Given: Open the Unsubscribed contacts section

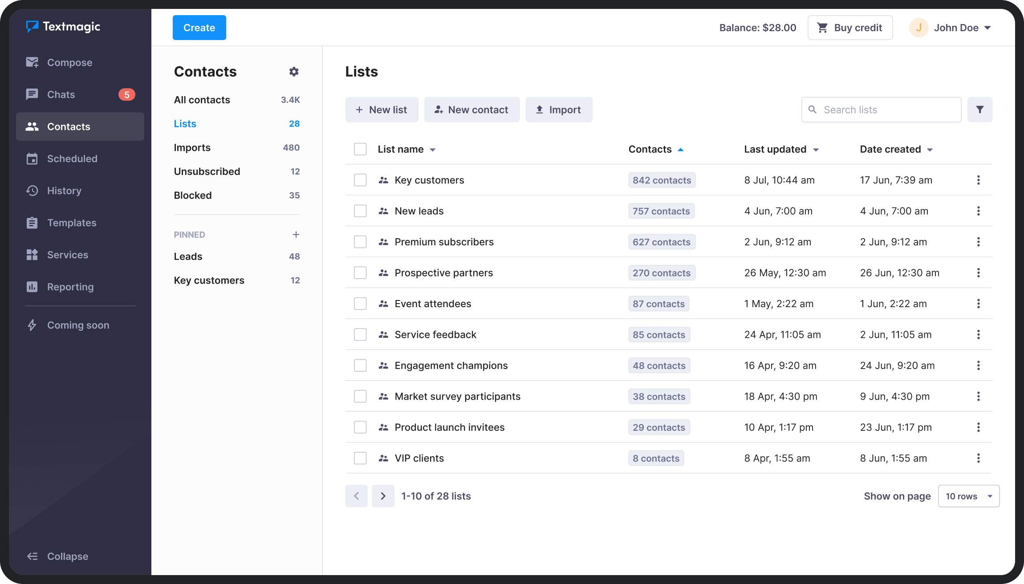Looking at the screenshot, I should [207, 171].
